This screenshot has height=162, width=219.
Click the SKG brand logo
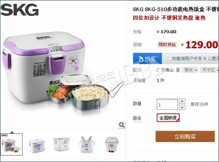click(20, 9)
